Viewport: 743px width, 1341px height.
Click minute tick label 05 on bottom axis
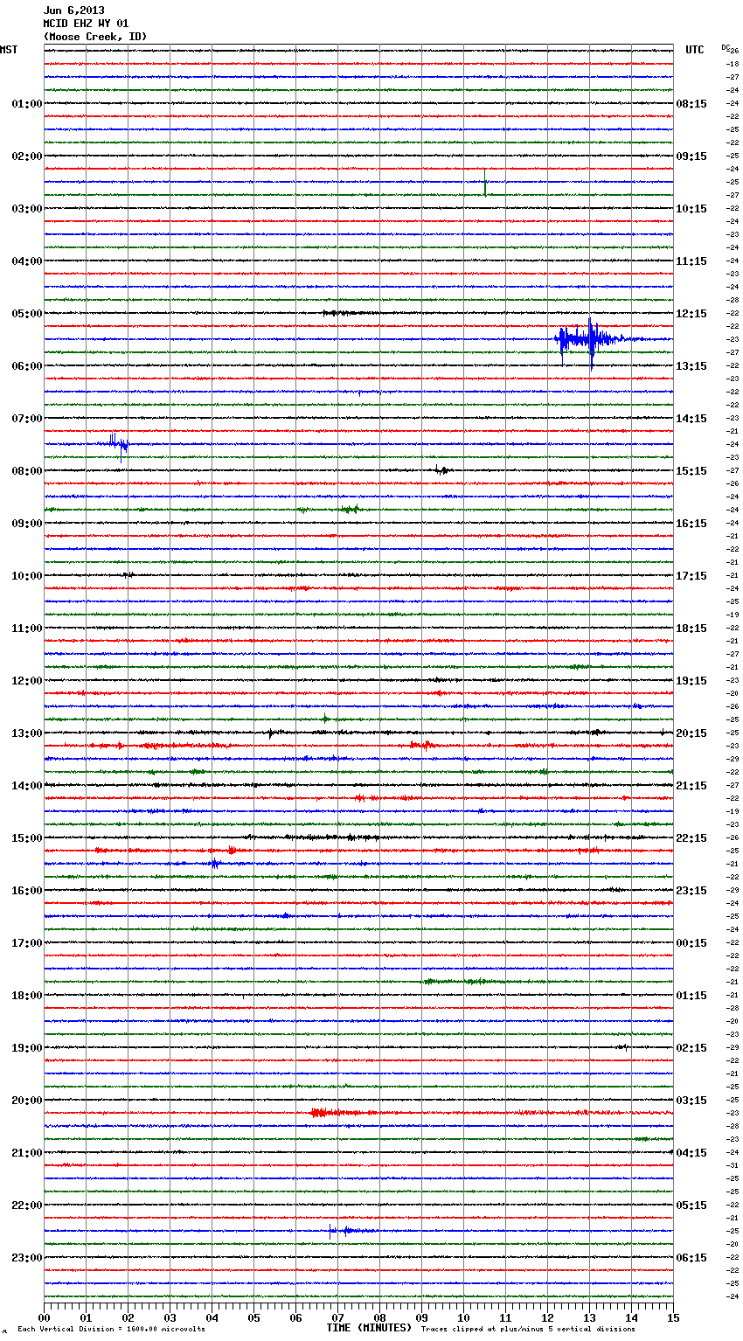point(254,1317)
